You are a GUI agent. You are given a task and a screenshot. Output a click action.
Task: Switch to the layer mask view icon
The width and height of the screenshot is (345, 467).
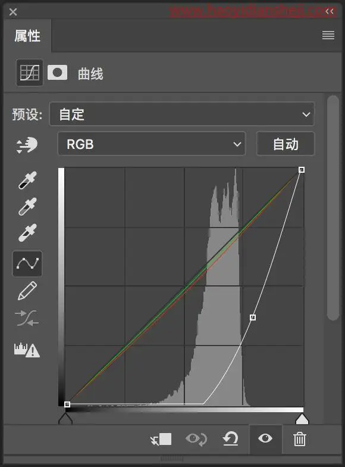coord(57,73)
